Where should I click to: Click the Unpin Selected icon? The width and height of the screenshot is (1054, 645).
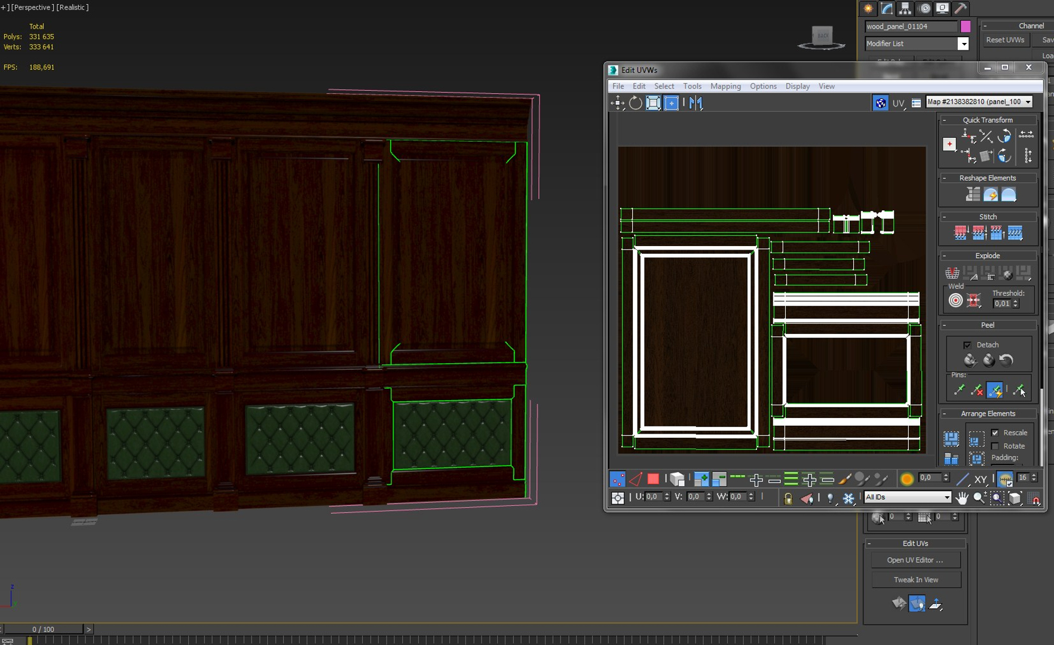(977, 390)
